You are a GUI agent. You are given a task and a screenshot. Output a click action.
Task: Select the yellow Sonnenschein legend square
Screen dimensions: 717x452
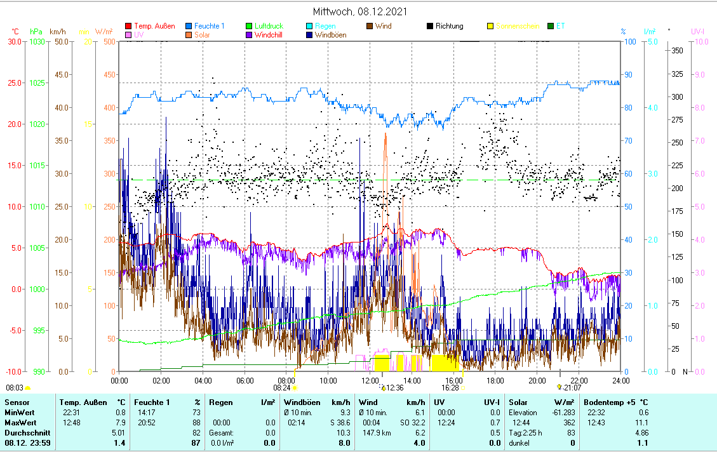pyautogui.click(x=490, y=27)
